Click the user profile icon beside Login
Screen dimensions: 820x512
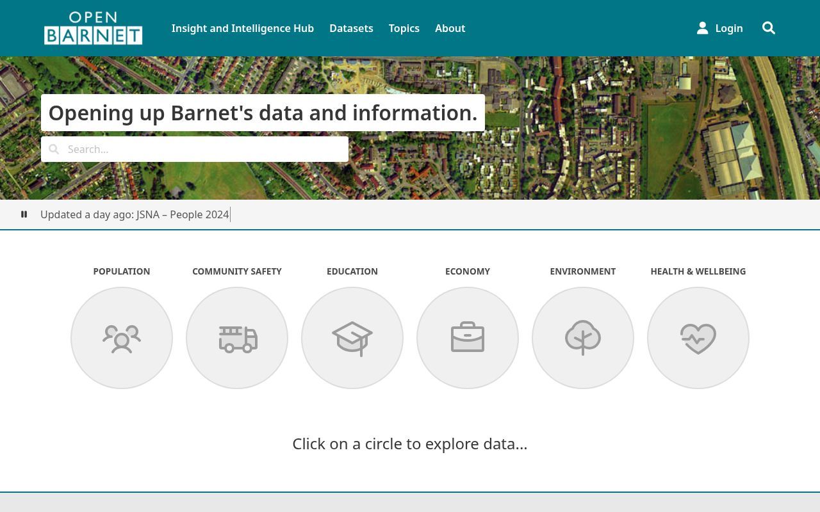(x=703, y=28)
